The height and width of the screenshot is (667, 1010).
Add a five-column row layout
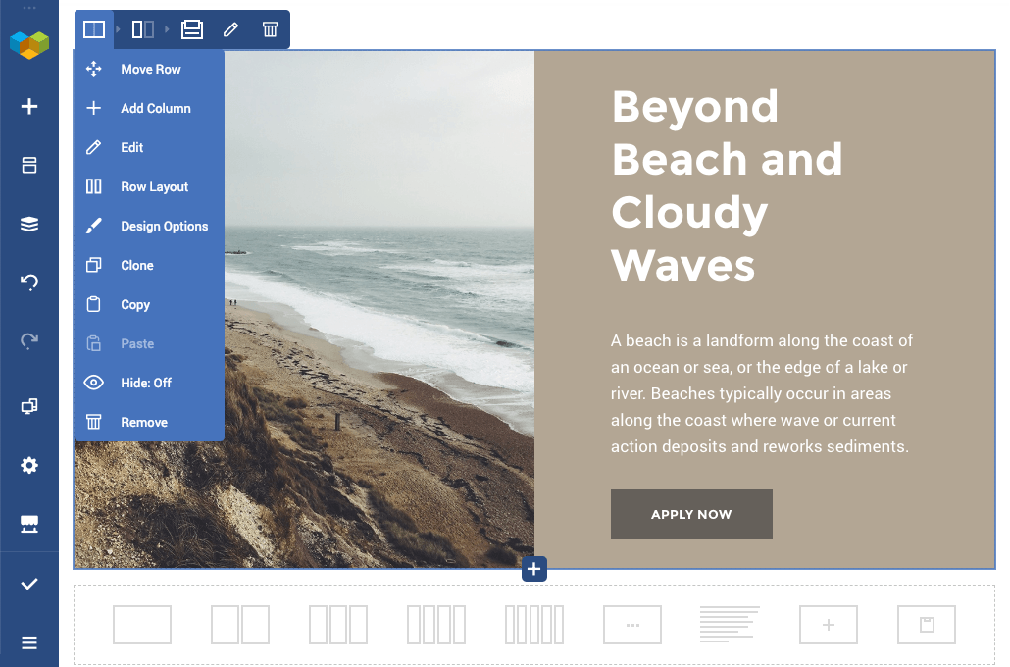pos(534,625)
